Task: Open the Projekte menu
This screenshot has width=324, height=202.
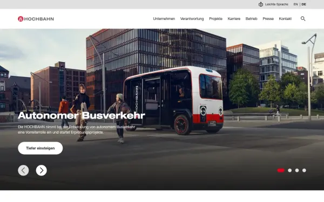Action: [215, 19]
